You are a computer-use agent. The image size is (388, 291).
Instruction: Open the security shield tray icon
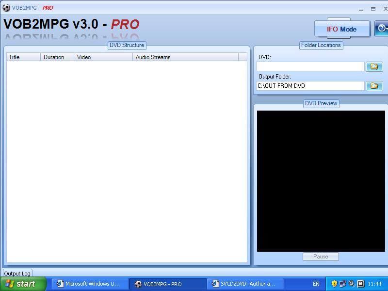click(334, 284)
